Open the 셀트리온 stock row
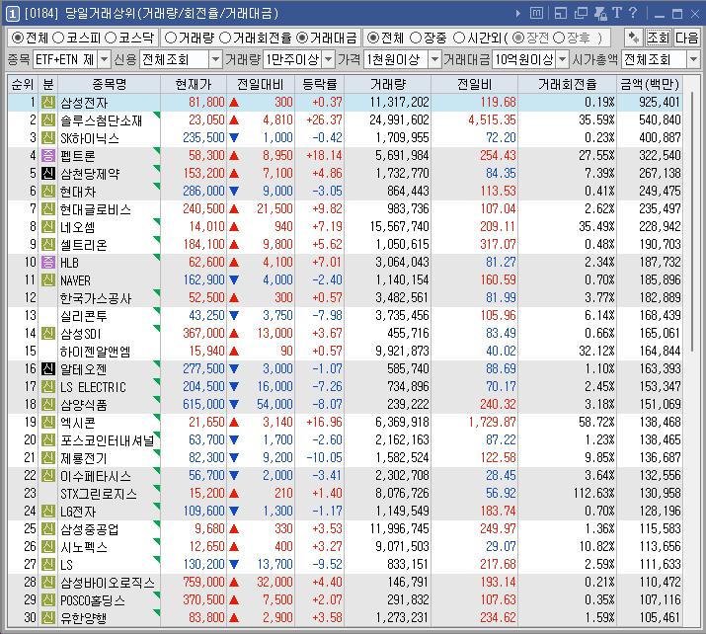 (345, 245)
